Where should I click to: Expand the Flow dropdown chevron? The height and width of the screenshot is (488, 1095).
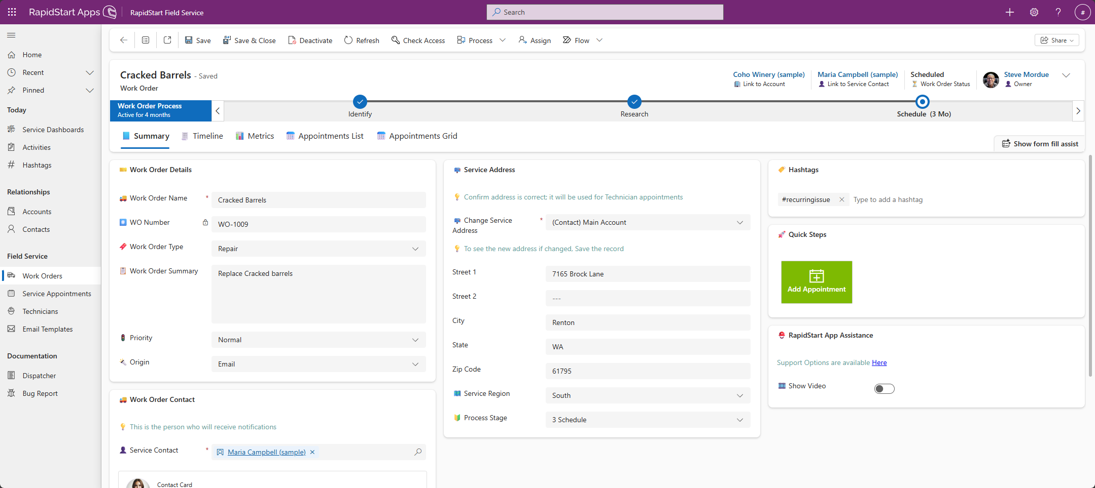[x=599, y=40]
